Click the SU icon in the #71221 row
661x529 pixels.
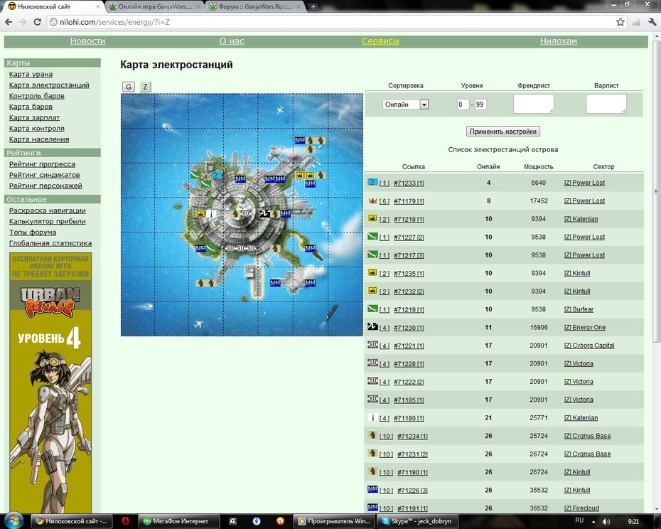pos(372,345)
